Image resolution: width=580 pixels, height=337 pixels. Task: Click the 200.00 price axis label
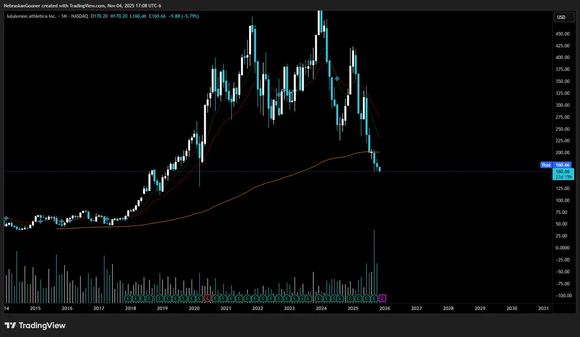[562, 153]
